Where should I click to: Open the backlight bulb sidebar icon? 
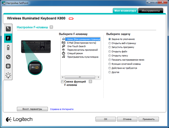(8, 75)
